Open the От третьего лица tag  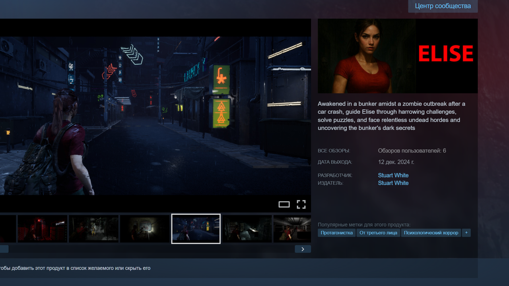click(378, 233)
